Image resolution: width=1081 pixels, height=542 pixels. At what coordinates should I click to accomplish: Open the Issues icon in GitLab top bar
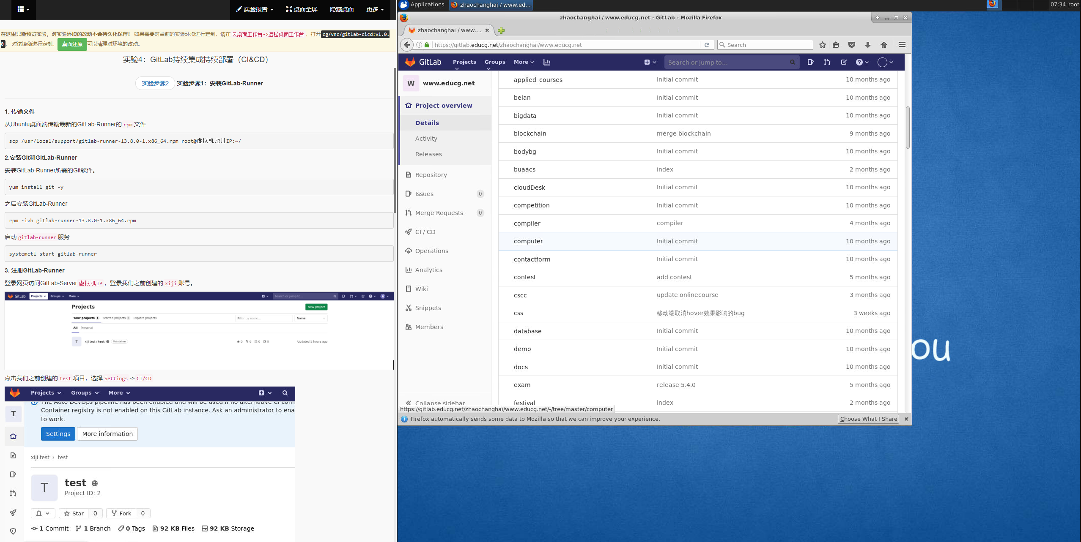tap(810, 62)
